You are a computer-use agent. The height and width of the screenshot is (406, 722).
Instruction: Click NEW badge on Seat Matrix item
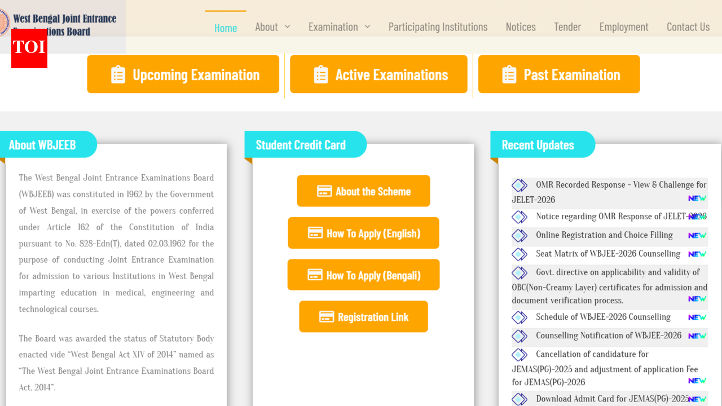[697, 254]
